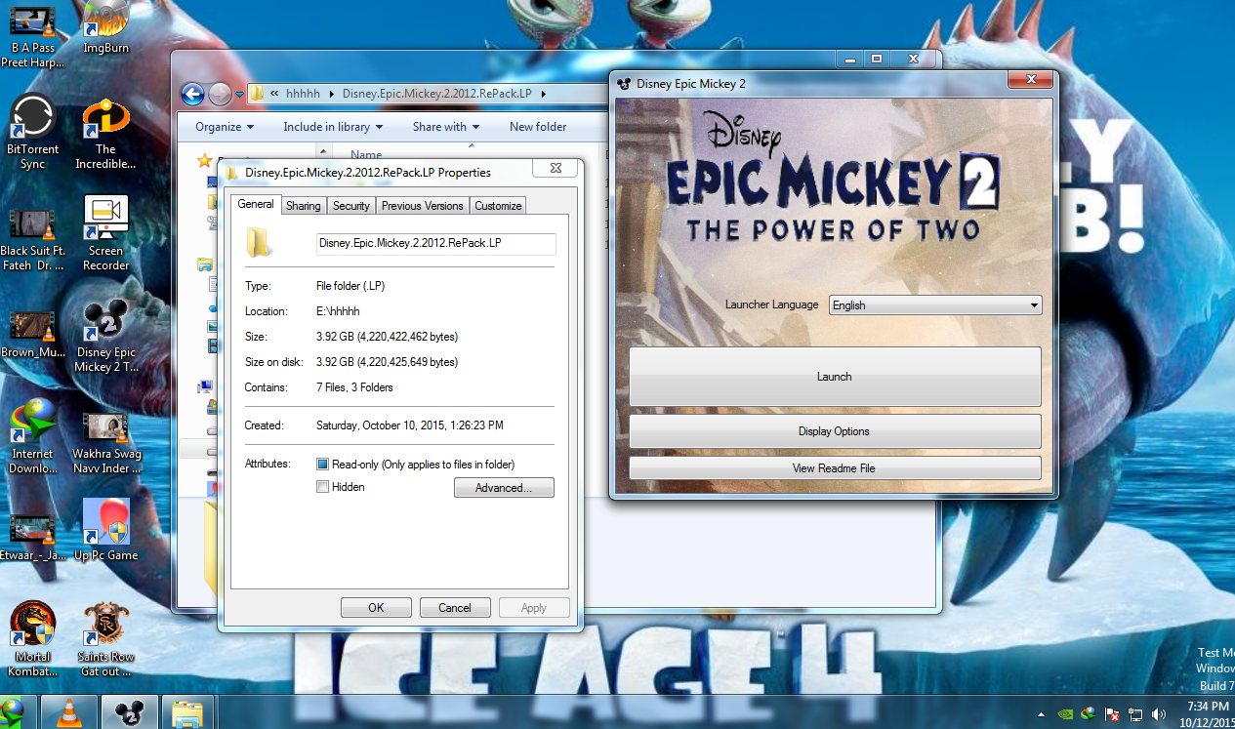1235x729 pixels.
Task: Open the Customize tab
Action: (499, 206)
